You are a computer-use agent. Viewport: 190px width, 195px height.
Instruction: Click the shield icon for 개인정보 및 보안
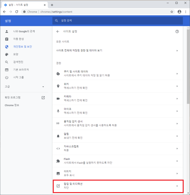point(7,47)
